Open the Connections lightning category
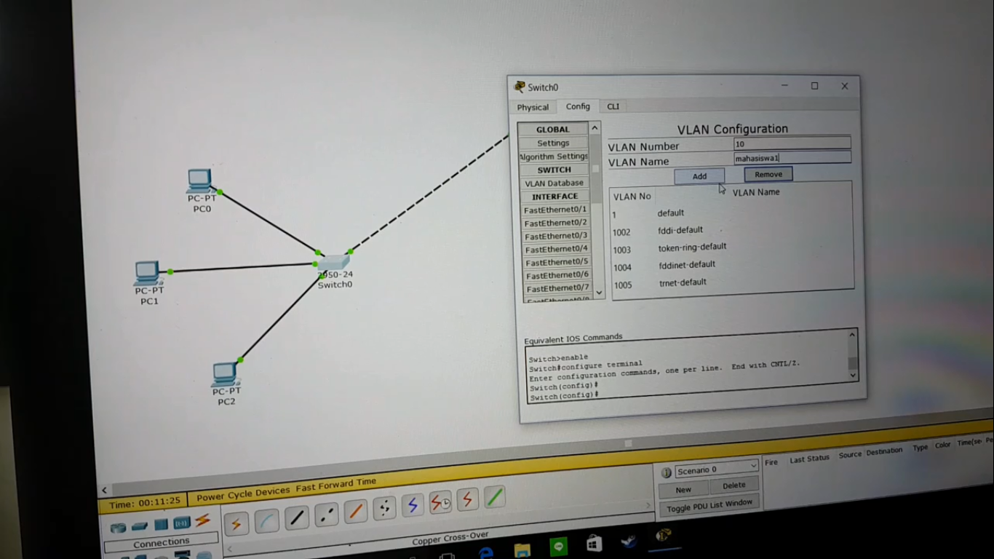994x559 pixels. (203, 520)
